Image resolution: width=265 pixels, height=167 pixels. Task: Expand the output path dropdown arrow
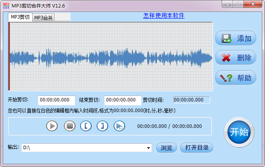(148, 148)
